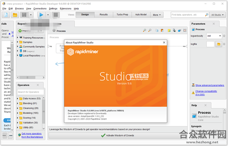The width and height of the screenshot is (228, 146).
Task: Create a new process with the blank page icon
Action: pyautogui.click(x=6, y=15)
